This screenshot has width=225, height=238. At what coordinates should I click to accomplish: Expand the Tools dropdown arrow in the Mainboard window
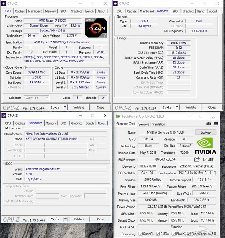[x=66, y=219]
